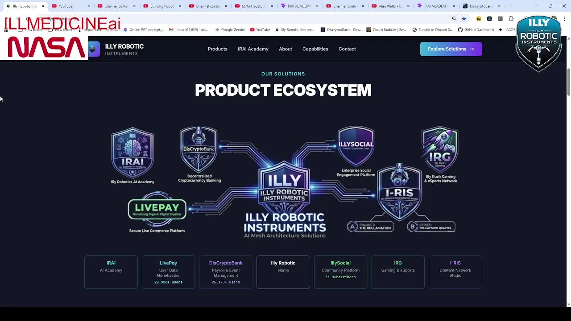The image size is (571, 321).
Task: Click the PRODUCT ECOSYSTEM heading
Action: (283, 90)
